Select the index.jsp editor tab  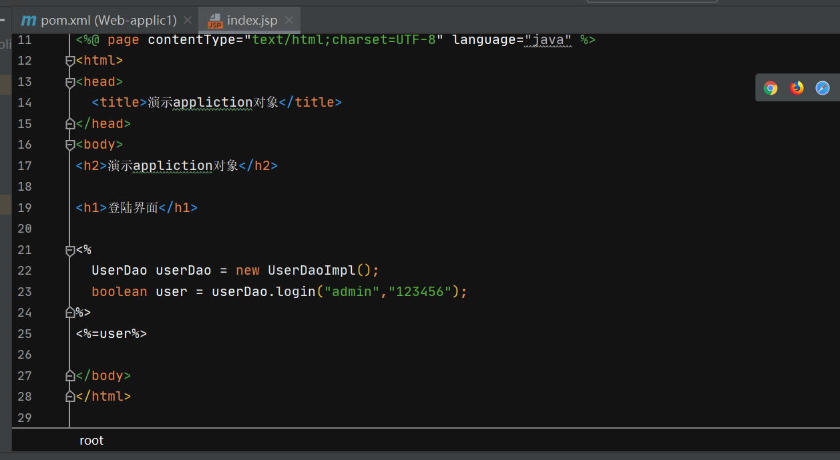(248, 20)
